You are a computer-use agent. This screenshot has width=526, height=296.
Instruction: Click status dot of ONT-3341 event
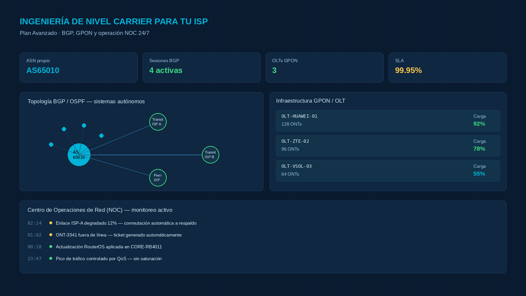[51, 235]
